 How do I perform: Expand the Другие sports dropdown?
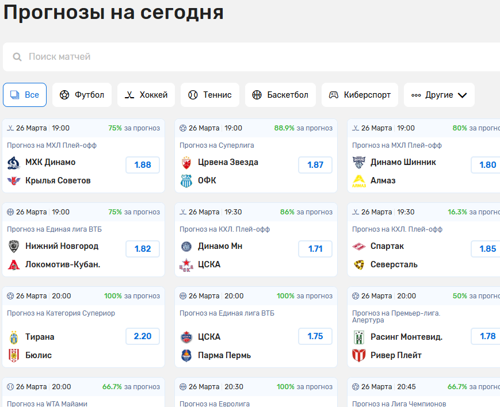tap(439, 94)
